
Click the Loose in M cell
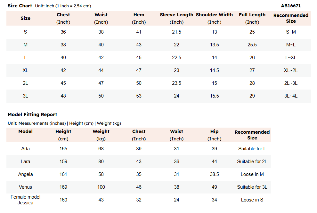(x=252, y=174)
